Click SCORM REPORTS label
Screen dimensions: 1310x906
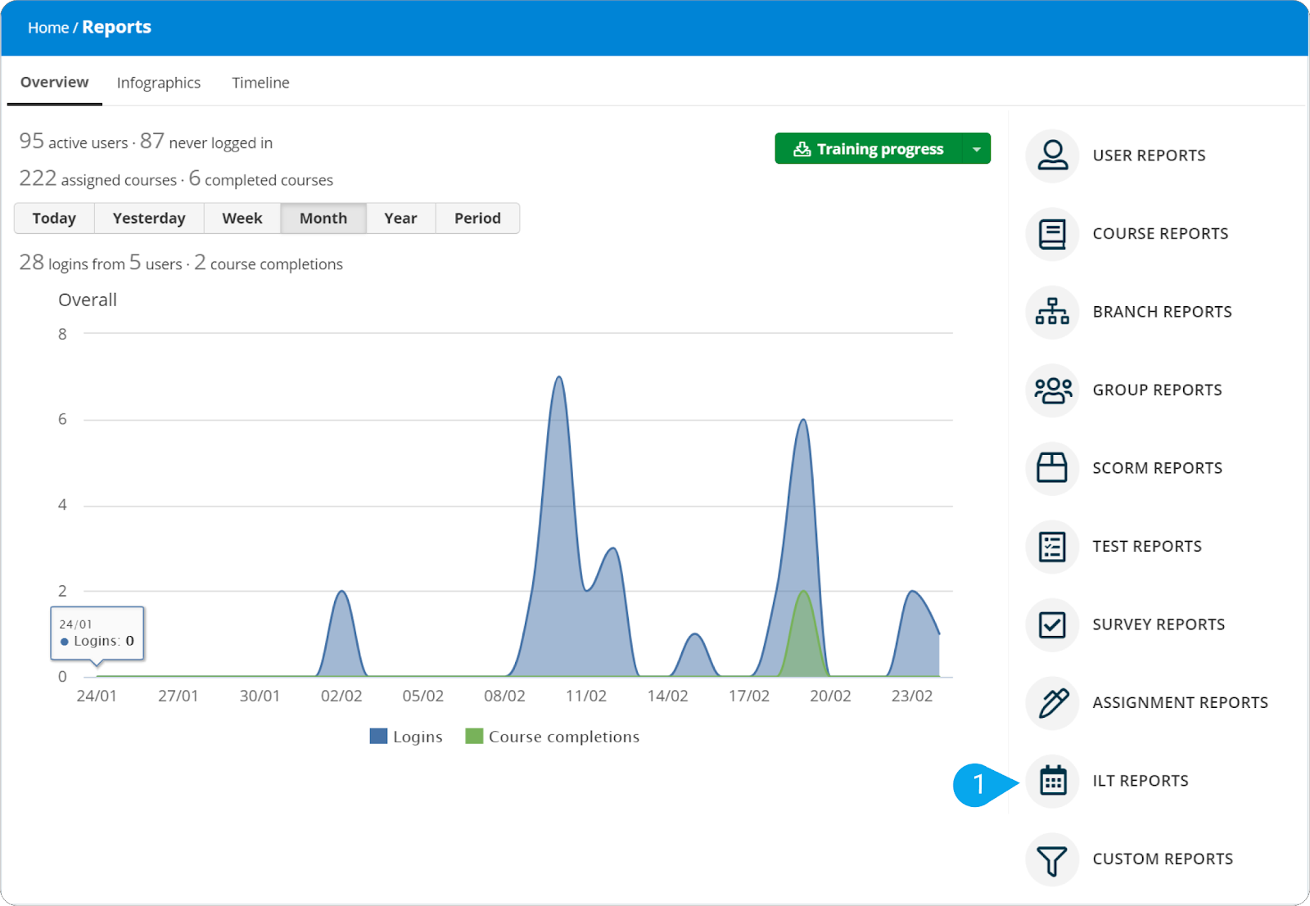click(x=1157, y=468)
